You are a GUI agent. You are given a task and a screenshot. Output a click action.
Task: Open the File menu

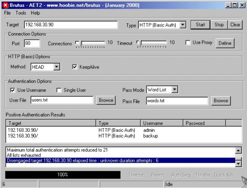(x=7, y=13)
